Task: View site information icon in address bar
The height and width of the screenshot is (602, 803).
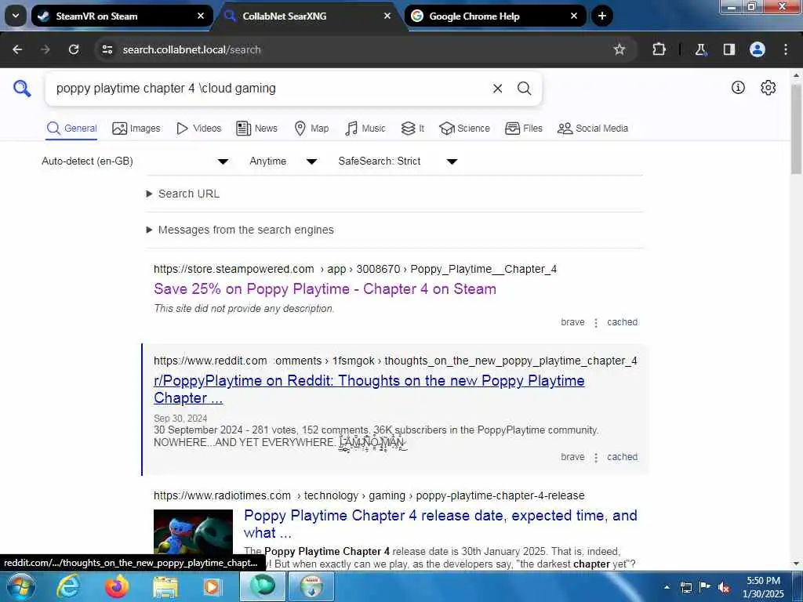Action: click(x=107, y=49)
